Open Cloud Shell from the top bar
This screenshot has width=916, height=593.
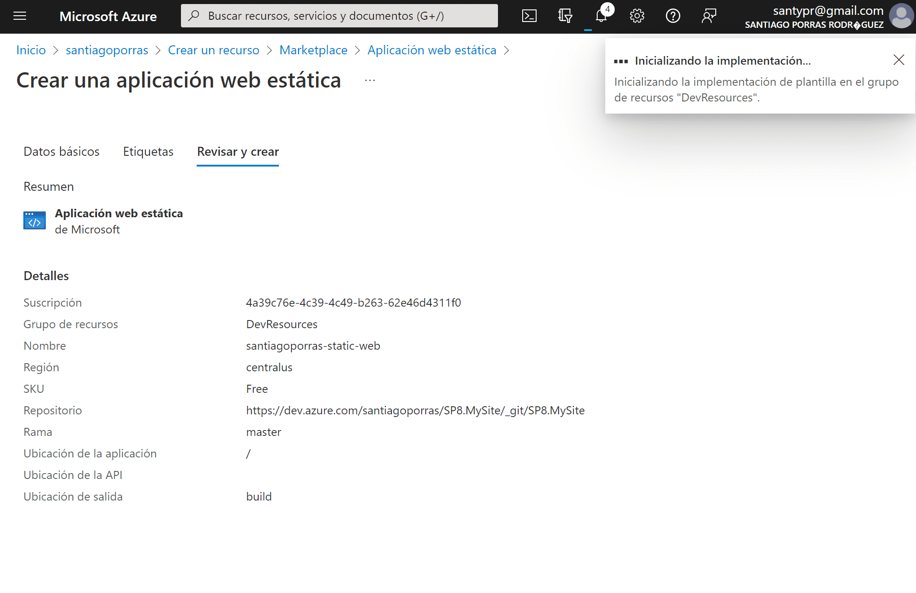tap(529, 16)
